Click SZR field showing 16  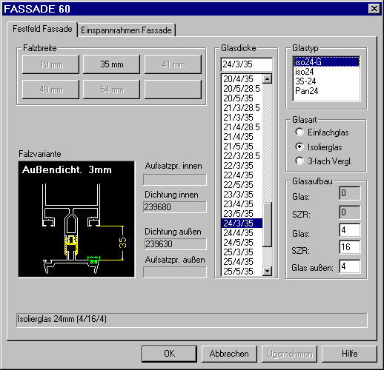350,247
